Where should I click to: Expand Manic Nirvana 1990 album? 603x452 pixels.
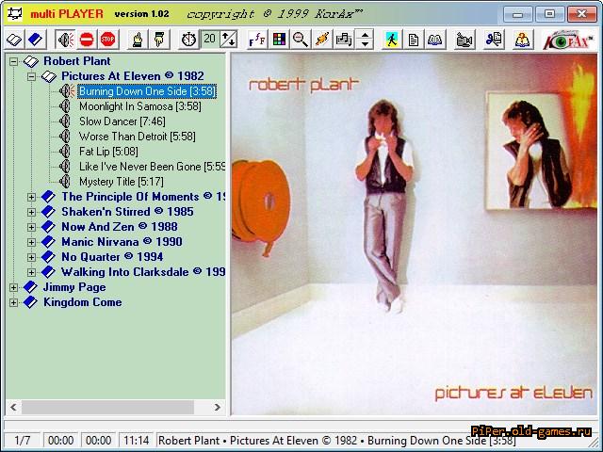point(31,242)
